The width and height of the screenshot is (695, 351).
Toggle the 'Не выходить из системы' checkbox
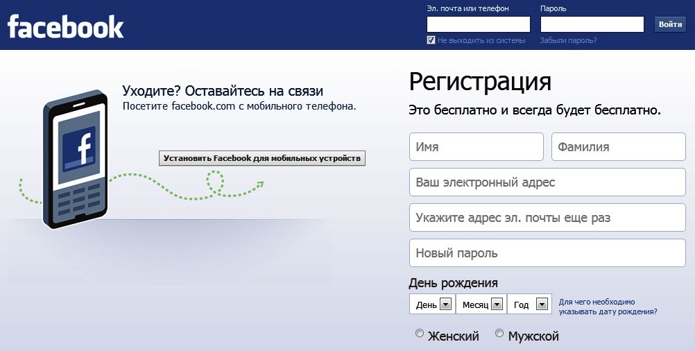coord(431,40)
